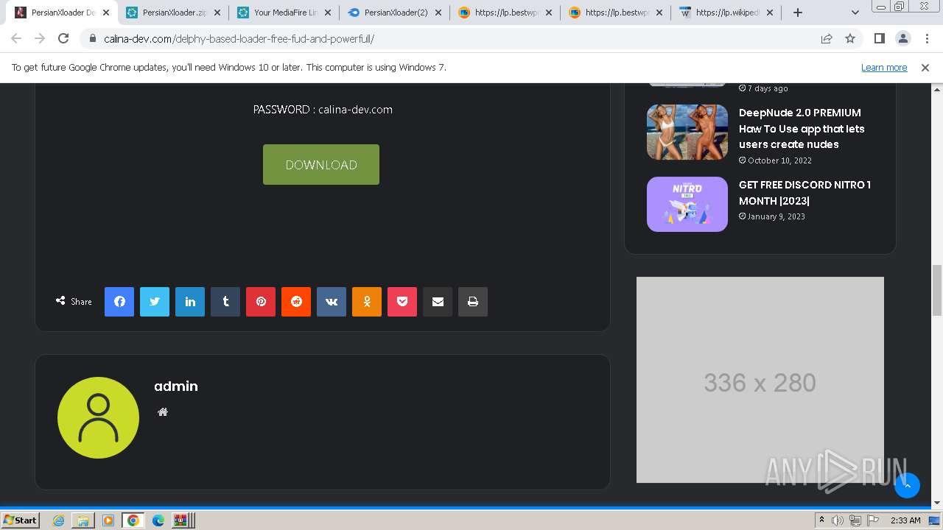The width and height of the screenshot is (943, 530).
Task: Open the Windows Start menu
Action: click(20, 520)
